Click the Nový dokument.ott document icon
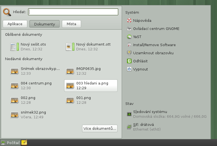 click(x=70, y=47)
